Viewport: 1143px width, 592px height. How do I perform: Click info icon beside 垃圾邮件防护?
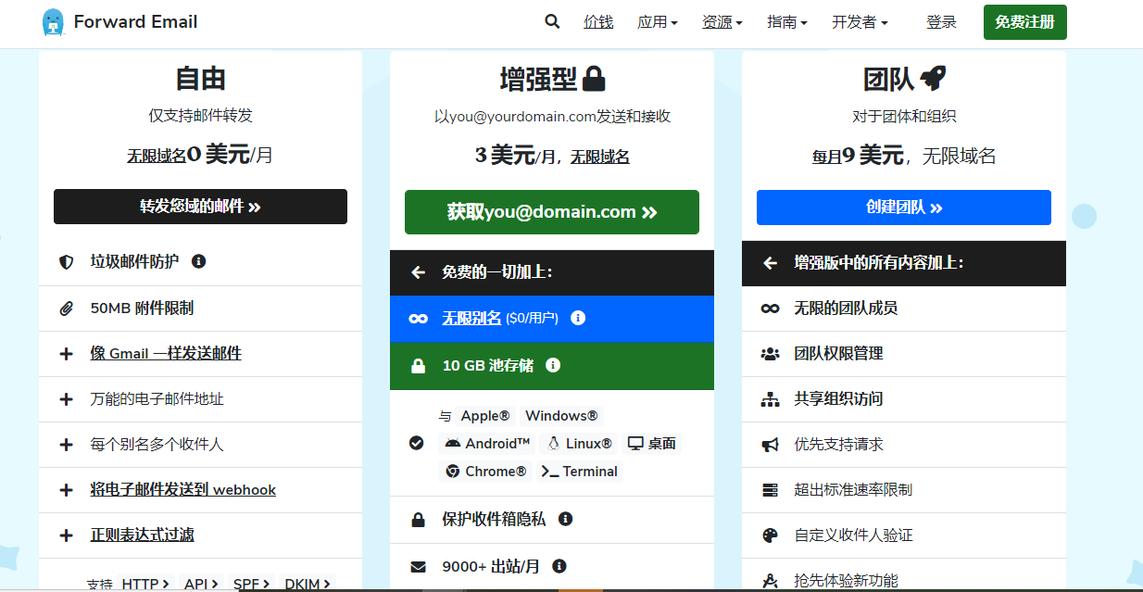coord(198,261)
